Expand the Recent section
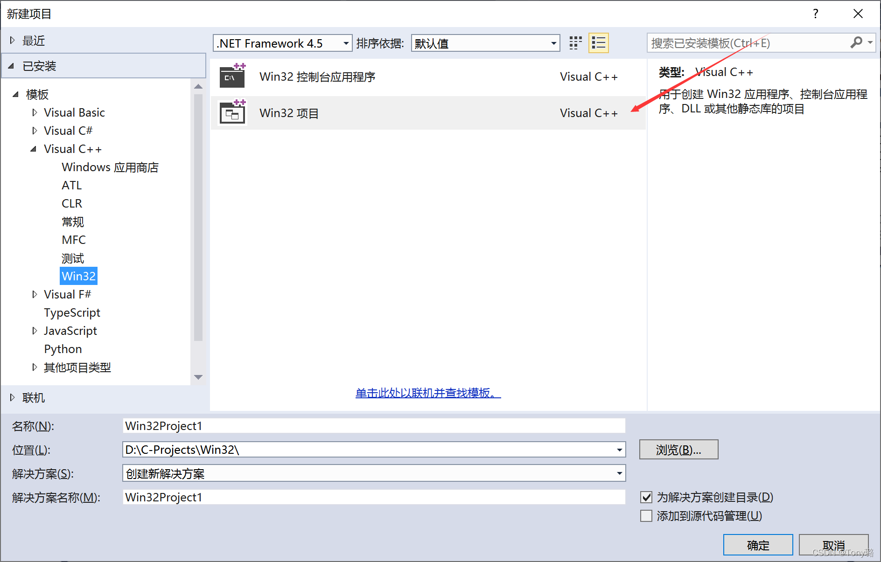Viewport: 881px width, 562px height. (13, 41)
